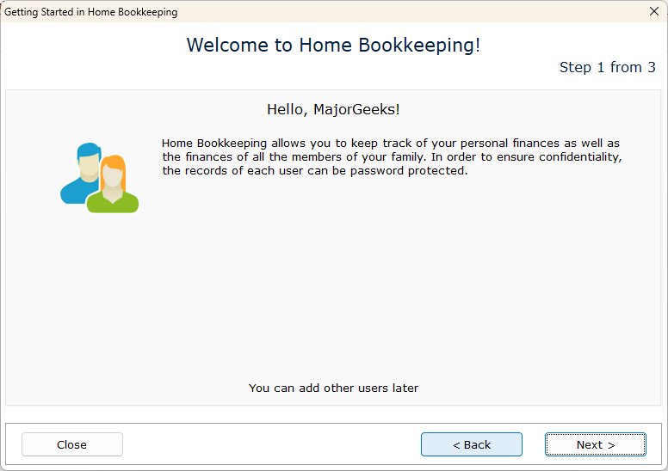Click the 'Getting Started in Home Bookkeeping' title
The width and height of the screenshot is (668, 471).
[90, 12]
